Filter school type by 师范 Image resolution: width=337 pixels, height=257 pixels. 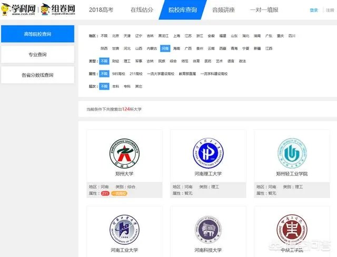(185, 61)
